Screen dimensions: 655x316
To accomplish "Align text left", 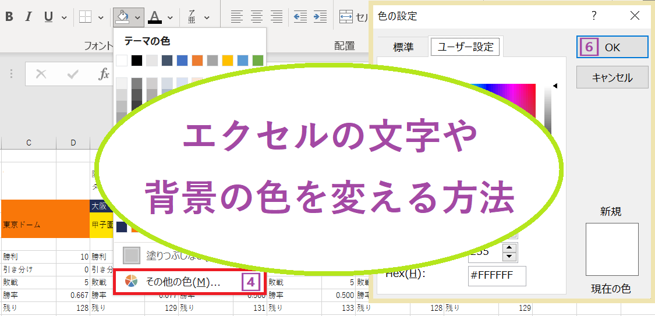I will [x=237, y=17].
